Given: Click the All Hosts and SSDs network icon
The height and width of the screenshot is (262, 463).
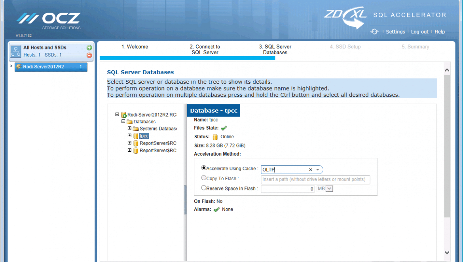Looking at the screenshot, I should coord(16,51).
